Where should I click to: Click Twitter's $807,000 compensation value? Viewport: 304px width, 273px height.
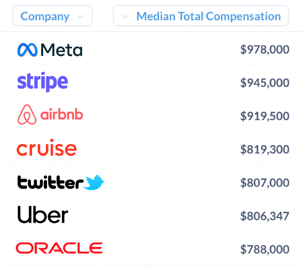(265, 183)
